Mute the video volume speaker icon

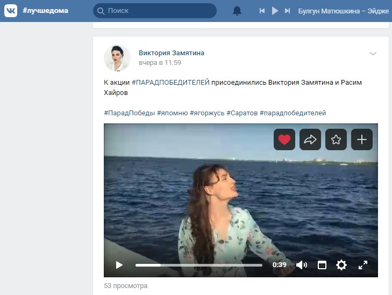(302, 265)
